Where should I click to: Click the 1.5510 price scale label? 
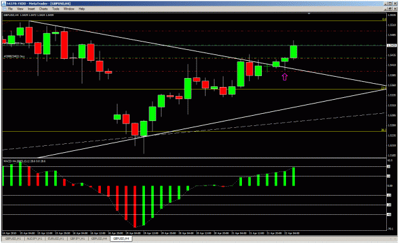[x=391, y=25]
